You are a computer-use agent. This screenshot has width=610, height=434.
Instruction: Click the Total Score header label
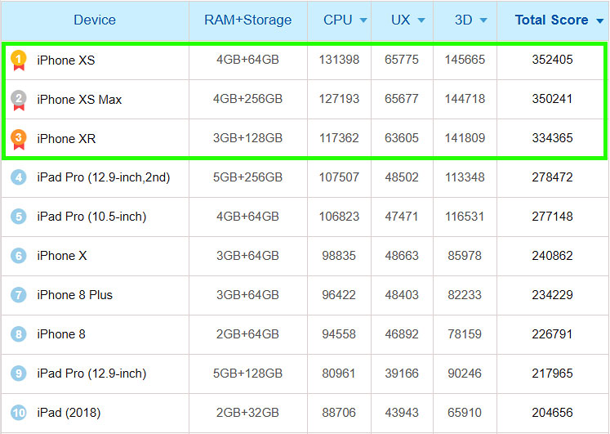pos(552,20)
